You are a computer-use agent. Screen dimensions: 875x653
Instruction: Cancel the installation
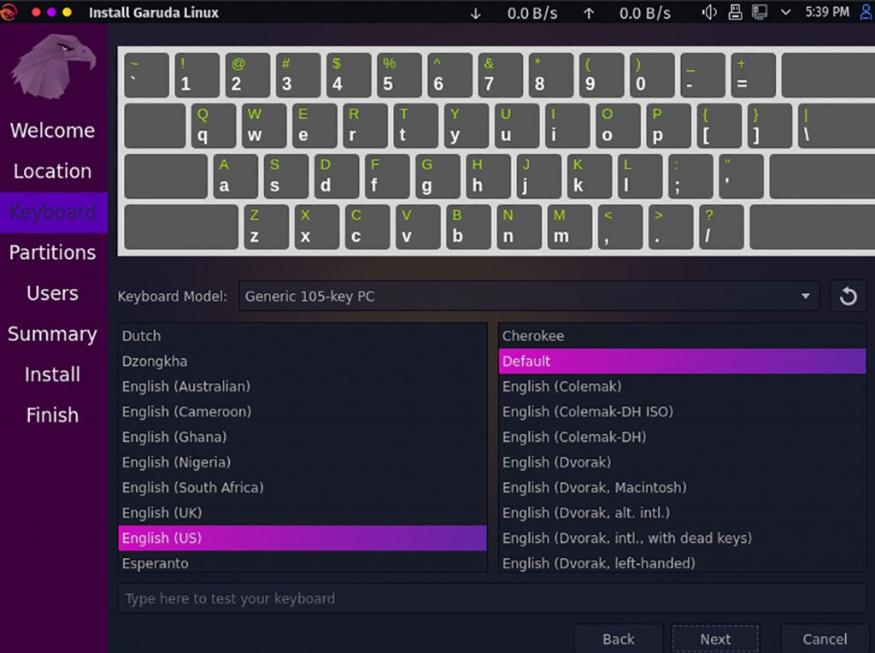[825, 638]
